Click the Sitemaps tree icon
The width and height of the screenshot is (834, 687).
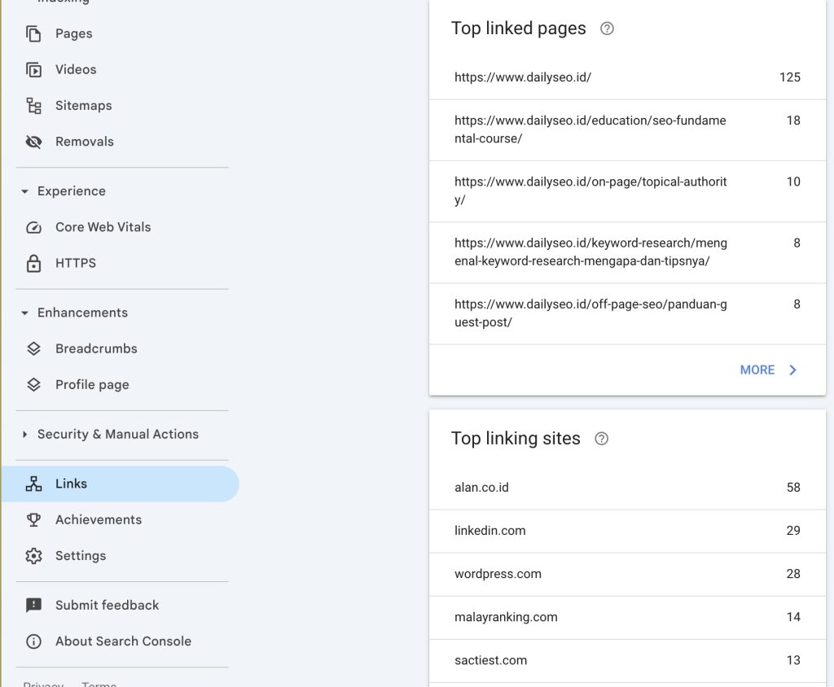pos(33,106)
